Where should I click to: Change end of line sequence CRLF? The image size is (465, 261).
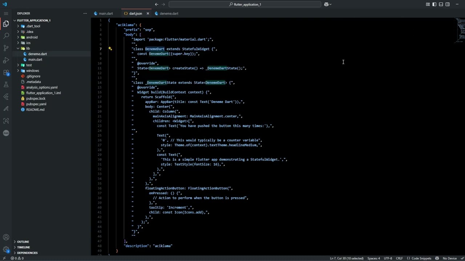(399, 258)
